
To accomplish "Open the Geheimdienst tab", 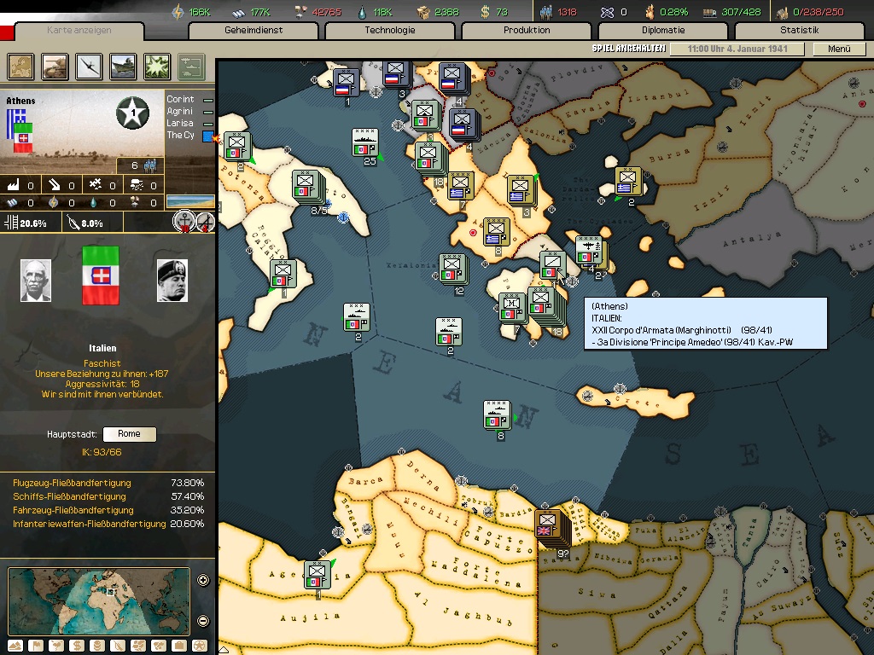I will (x=253, y=31).
